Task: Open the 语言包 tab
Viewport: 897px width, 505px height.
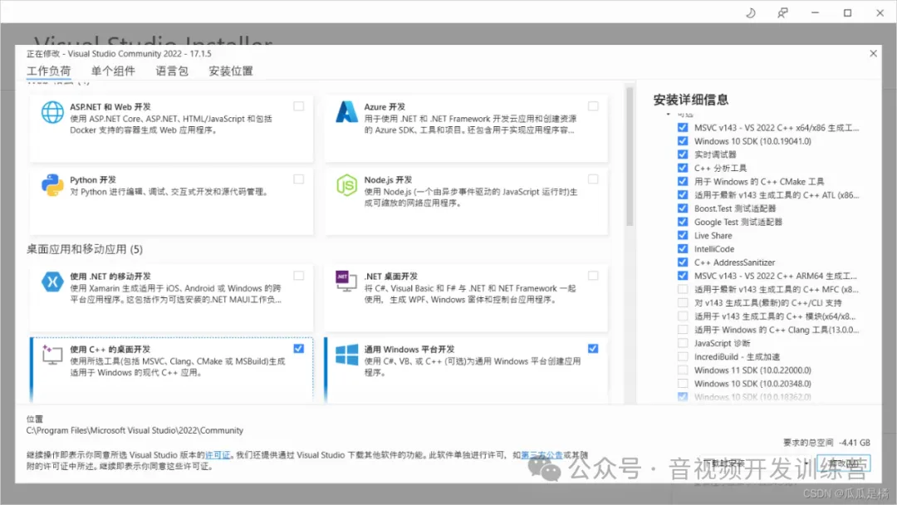Action: coord(172,71)
